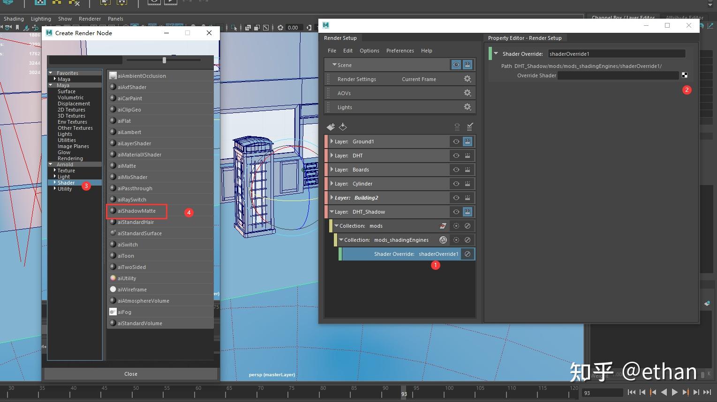Open Render Settings gear icon
The image size is (717, 402).
pos(468,79)
